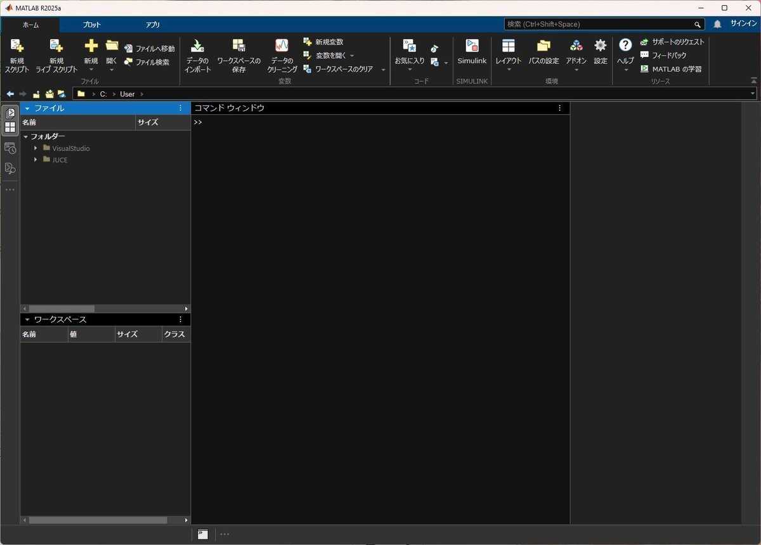This screenshot has width=761, height=545.
Task: Select User in the path bar
Action: (x=127, y=94)
